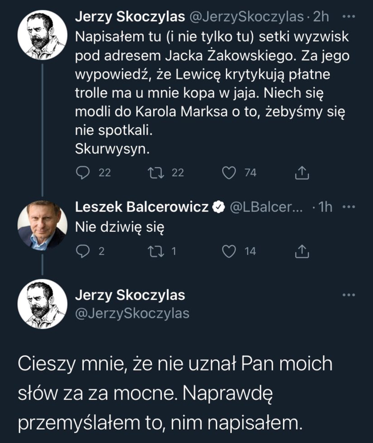Open more options for first tweet
This screenshot has height=443, width=373.
tap(348, 18)
